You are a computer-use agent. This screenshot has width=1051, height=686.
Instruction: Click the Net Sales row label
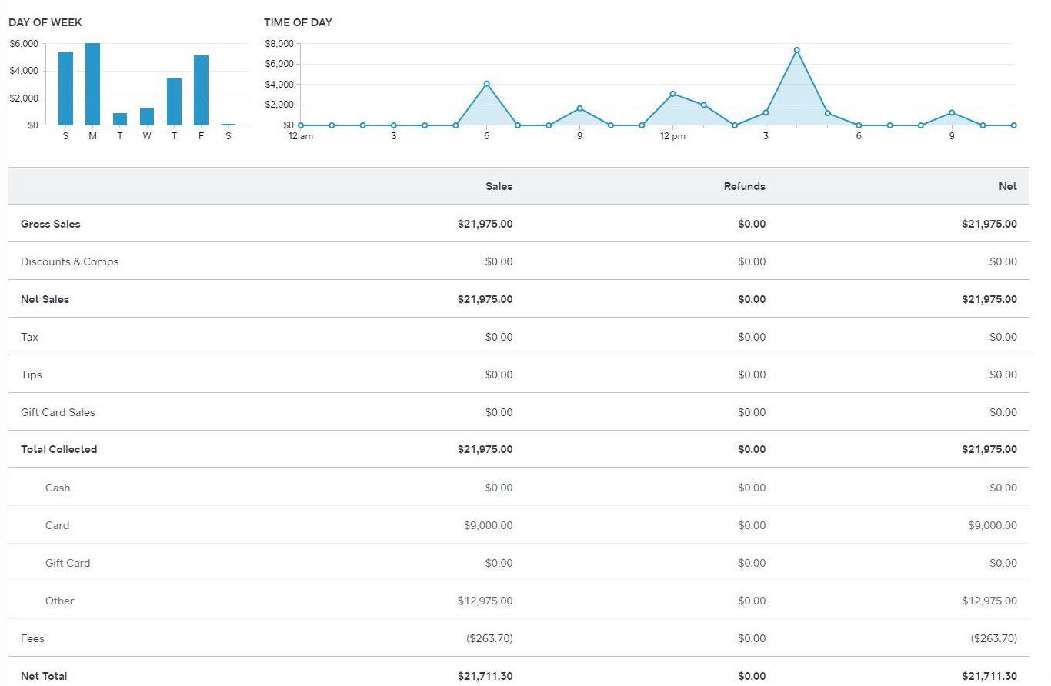[45, 299]
